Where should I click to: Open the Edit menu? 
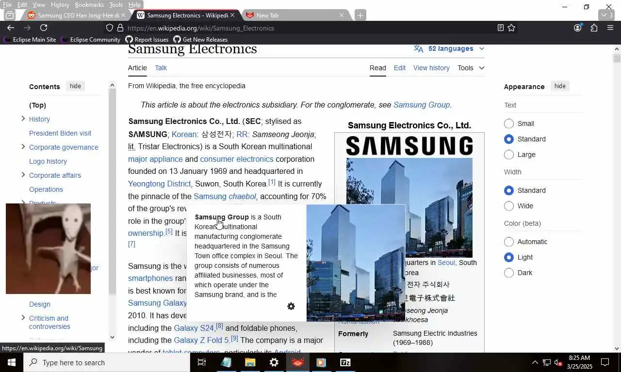(22, 5)
